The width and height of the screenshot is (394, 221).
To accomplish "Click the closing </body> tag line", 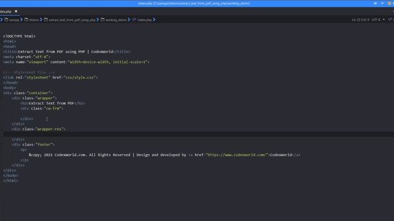I will 10,176.
